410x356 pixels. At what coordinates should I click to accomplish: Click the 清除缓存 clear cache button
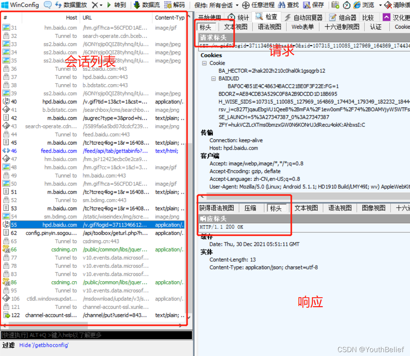click(397, 5)
